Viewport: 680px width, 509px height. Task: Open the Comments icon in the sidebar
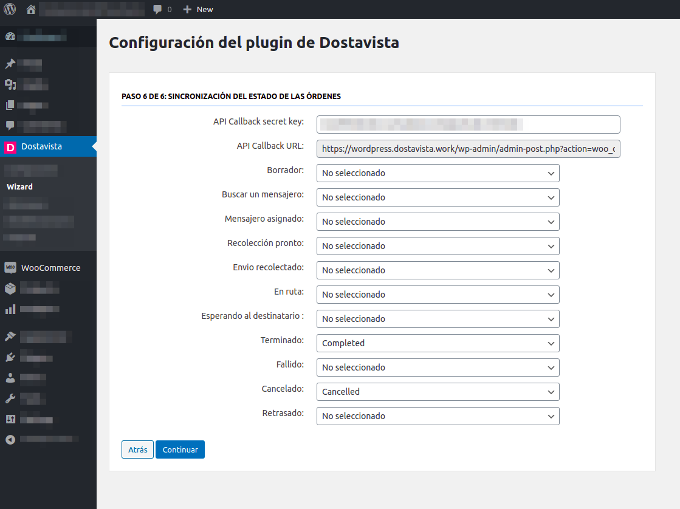(x=10, y=126)
